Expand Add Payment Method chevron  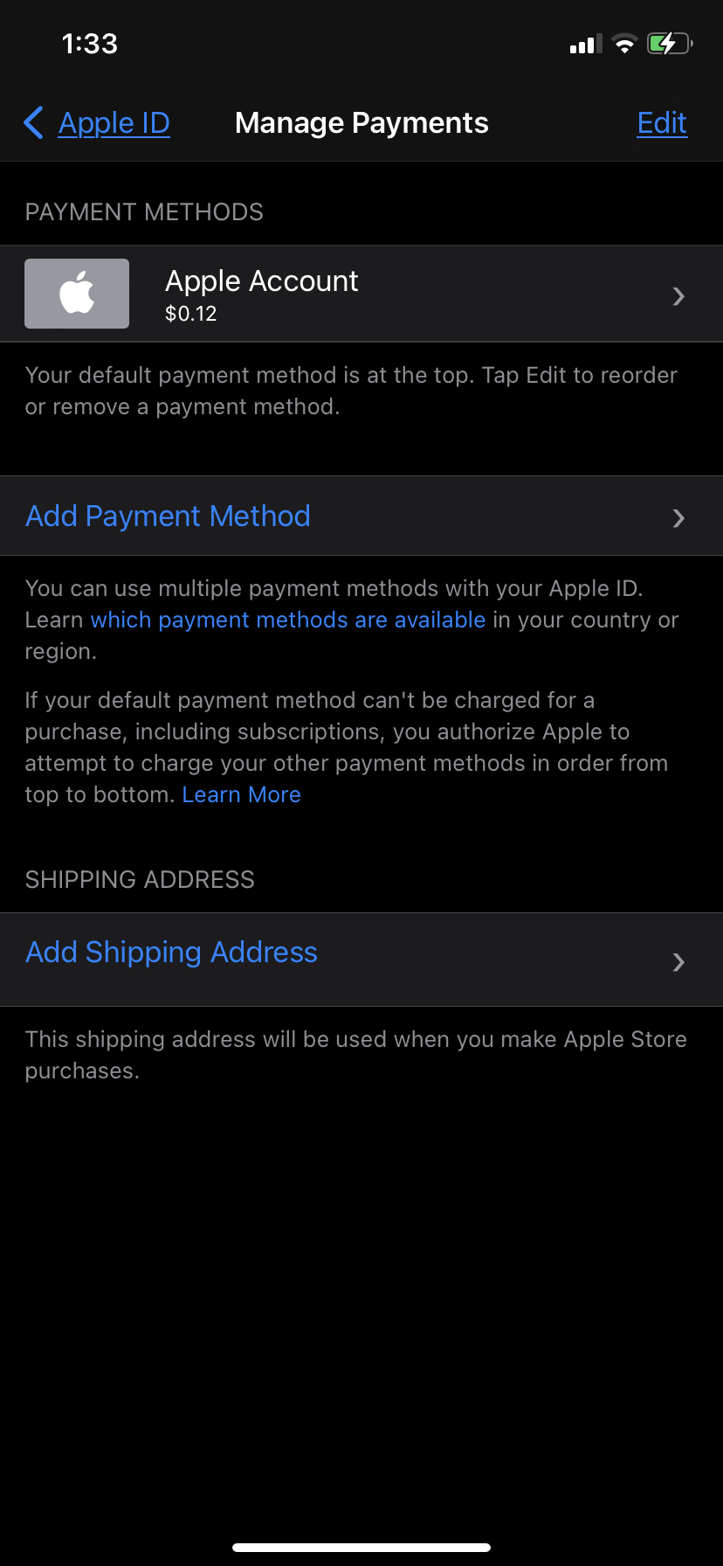tap(678, 518)
